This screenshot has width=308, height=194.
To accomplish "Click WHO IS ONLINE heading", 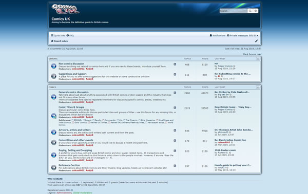I will click(55, 179).
